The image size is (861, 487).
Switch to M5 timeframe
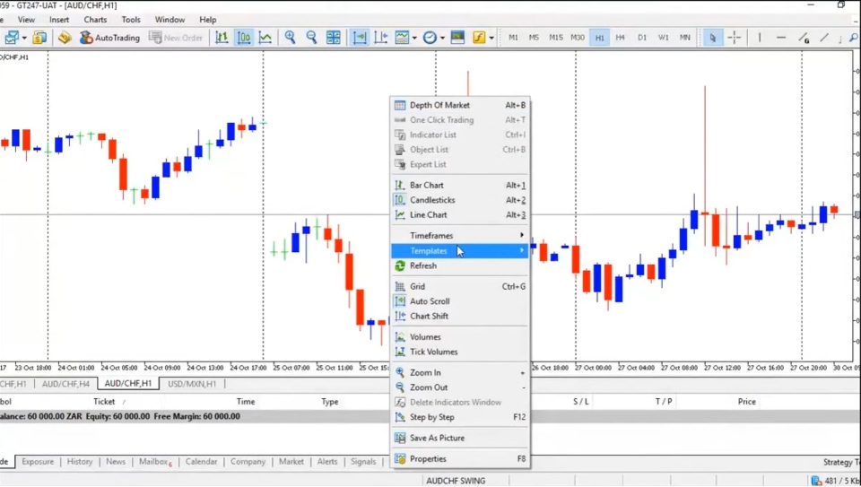click(x=534, y=38)
